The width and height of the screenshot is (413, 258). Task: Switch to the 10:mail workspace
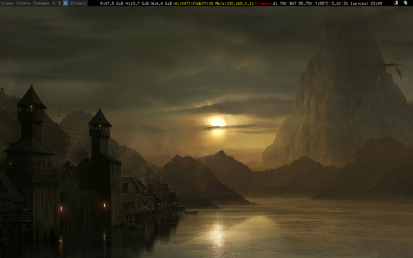pos(78,3)
